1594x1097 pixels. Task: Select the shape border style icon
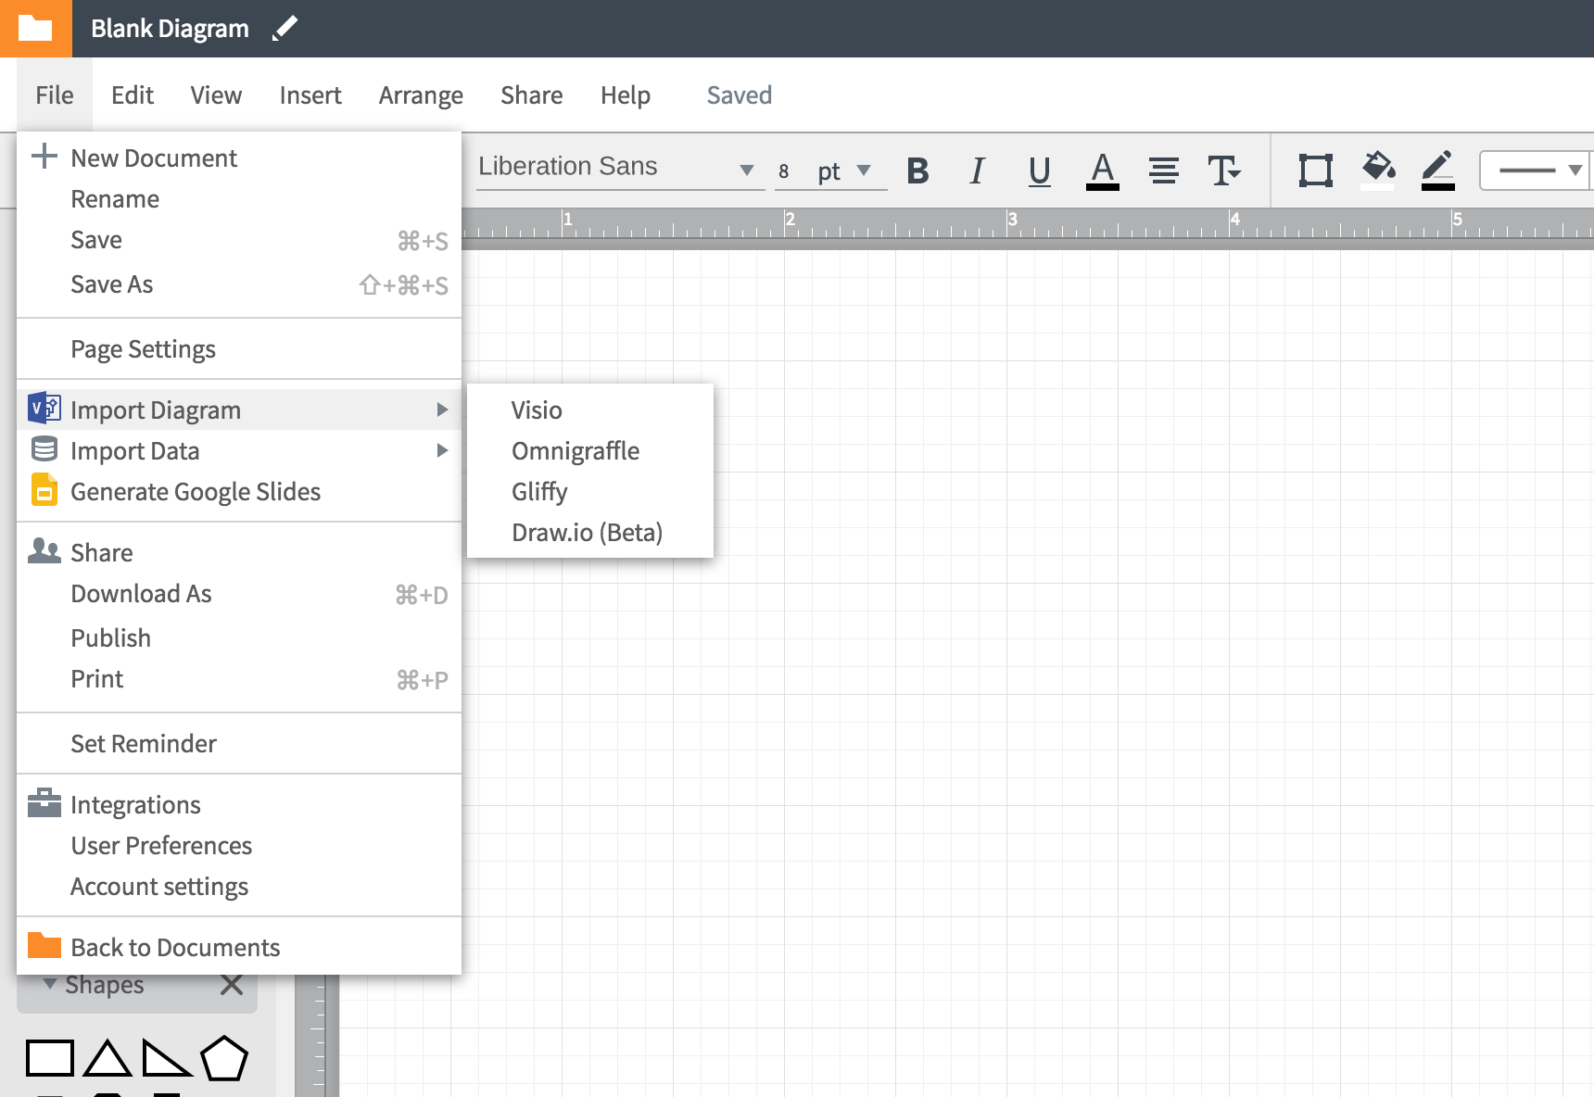[x=1315, y=170]
